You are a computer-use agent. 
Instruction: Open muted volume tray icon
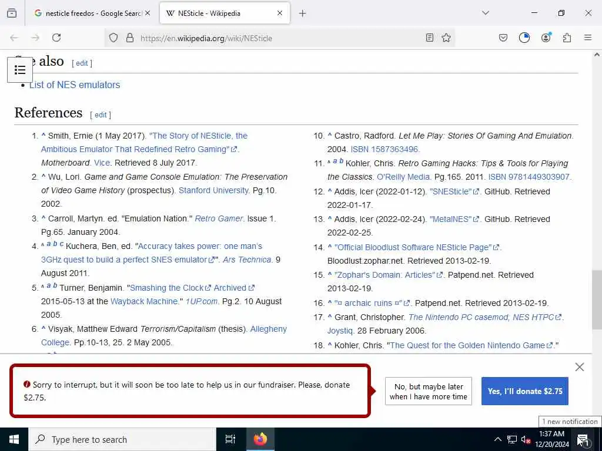[x=526, y=439]
